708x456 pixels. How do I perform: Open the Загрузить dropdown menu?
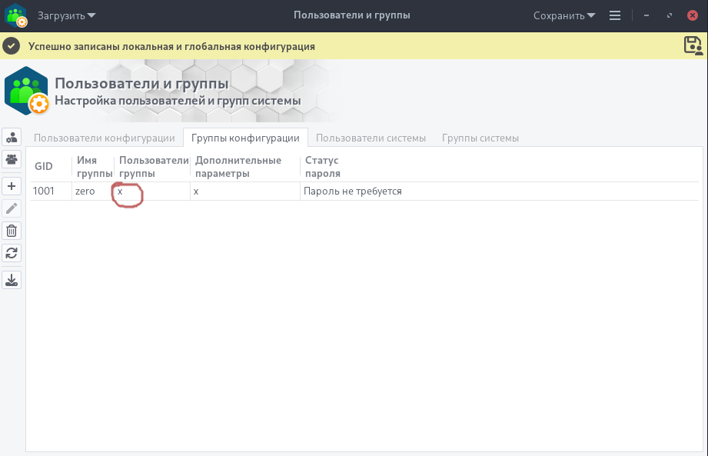[x=67, y=15]
